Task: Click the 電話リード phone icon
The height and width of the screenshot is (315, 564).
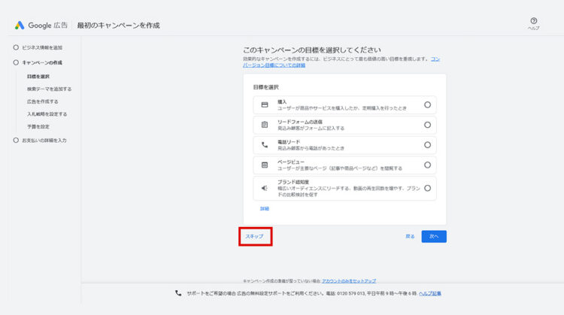Action: tap(265, 145)
